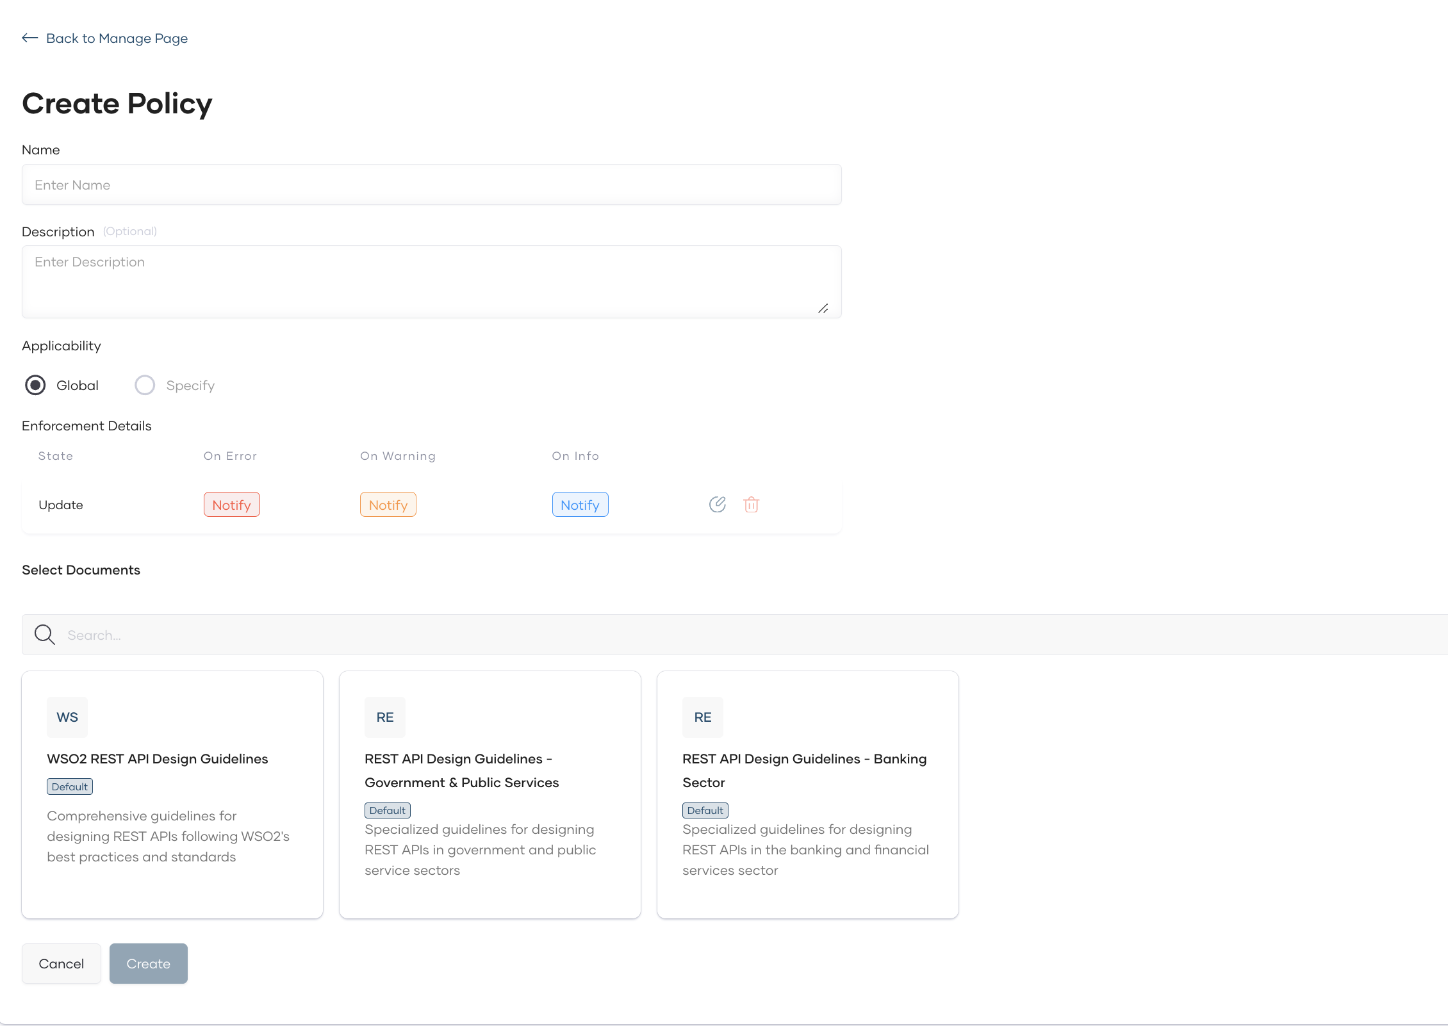Select the Global applicability radio
Image resolution: width=1448 pixels, height=1026 pixels.
point(35,386)
